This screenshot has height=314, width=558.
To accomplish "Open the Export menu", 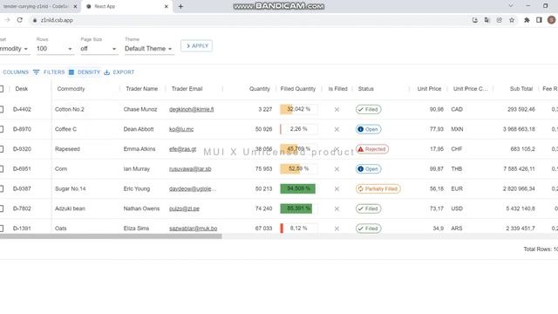I will [x=119, y=72].
